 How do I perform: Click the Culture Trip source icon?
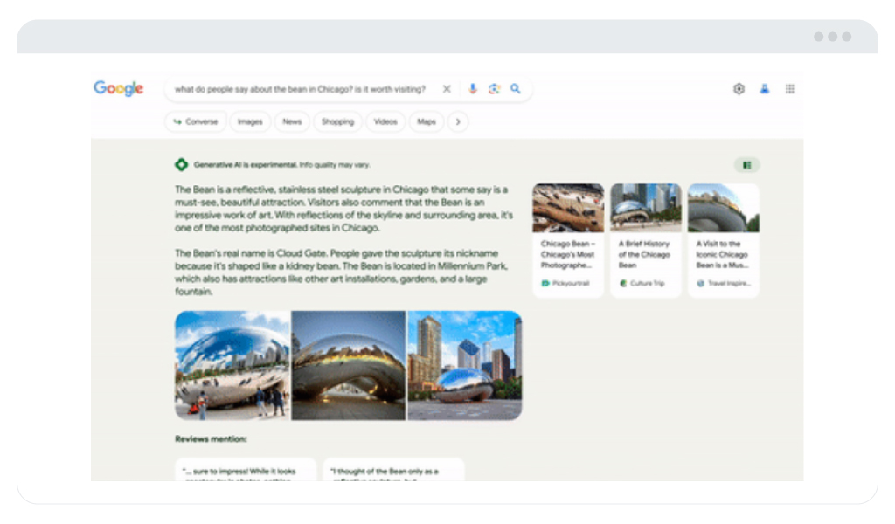[x=622, y=283]
